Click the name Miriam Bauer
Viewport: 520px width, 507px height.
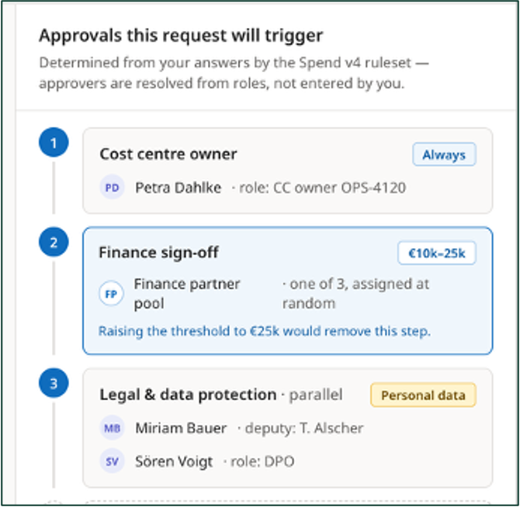pyautogui.click(x=181, y=428)
